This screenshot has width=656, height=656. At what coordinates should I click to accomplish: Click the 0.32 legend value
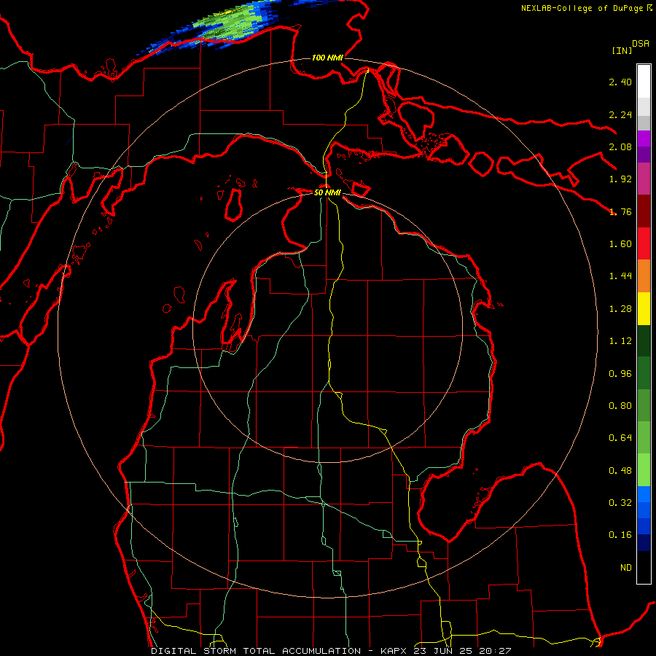(620, 503)
